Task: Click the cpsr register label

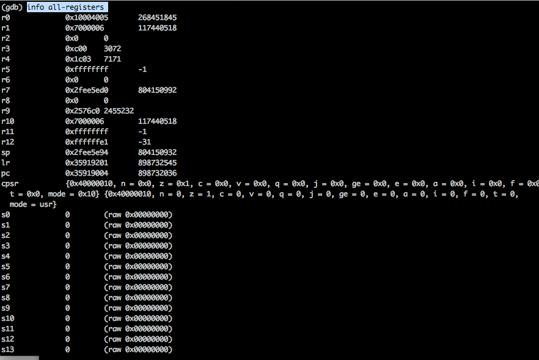Action: click(10, 184)
